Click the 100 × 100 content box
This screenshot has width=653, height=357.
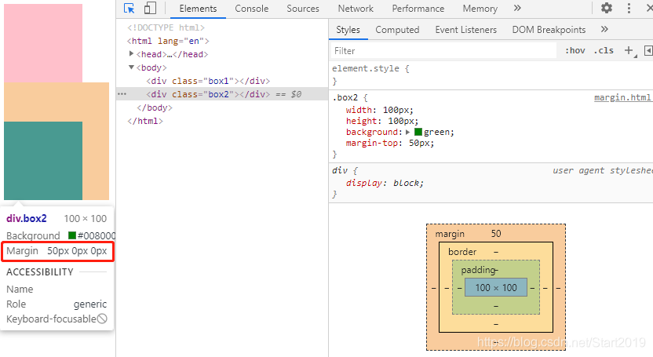pyautogui.click(x=496, y=287)
